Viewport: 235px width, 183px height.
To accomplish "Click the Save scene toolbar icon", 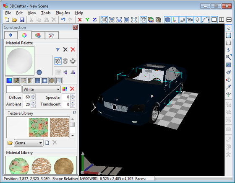I will (22, 20).
